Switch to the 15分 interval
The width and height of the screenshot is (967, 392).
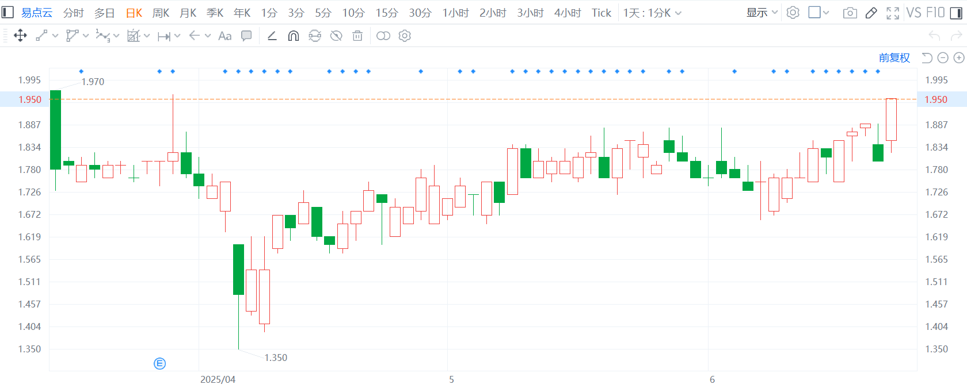387,13
